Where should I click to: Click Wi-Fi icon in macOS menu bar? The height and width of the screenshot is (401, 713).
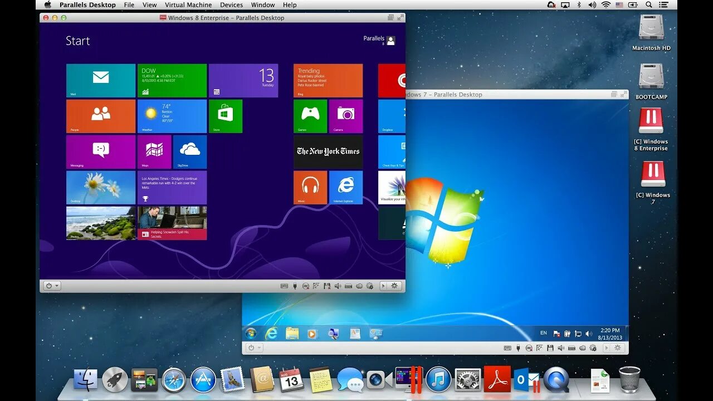[x=606, y=4]
